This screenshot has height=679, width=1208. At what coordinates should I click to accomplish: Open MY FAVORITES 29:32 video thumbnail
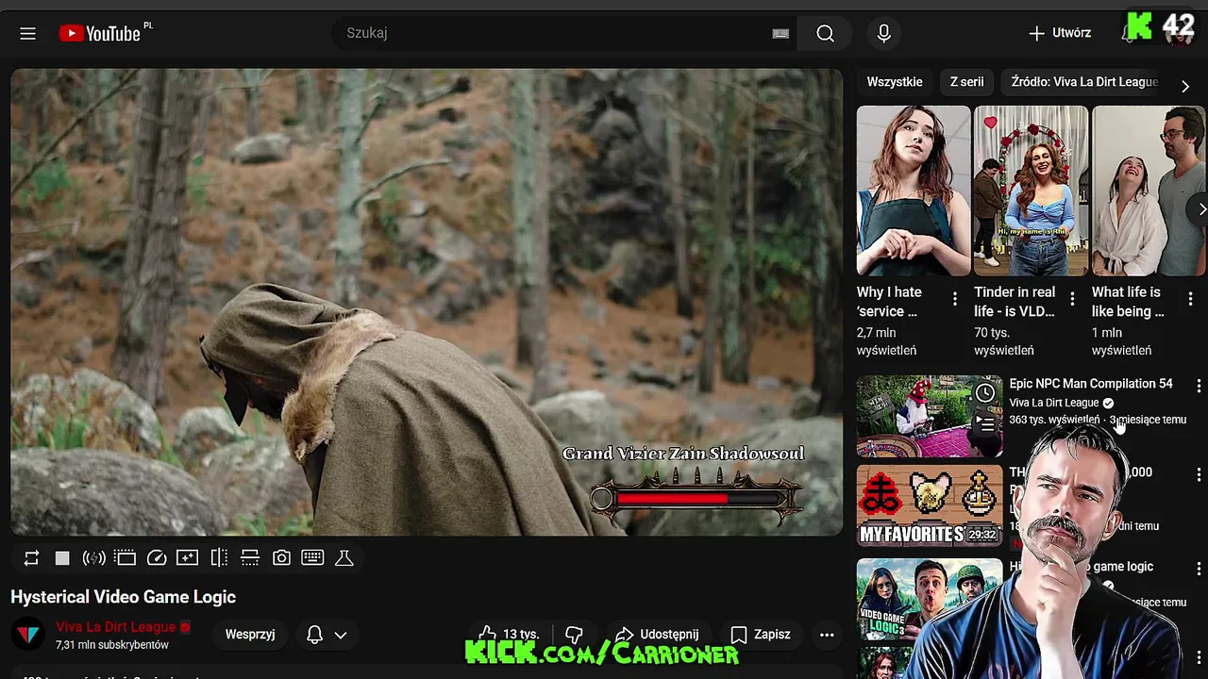(930, 505)
